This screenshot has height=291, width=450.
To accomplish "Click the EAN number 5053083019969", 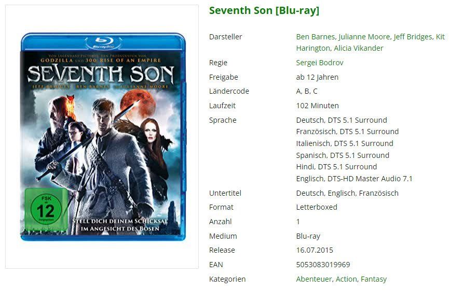I will [323, 265].
